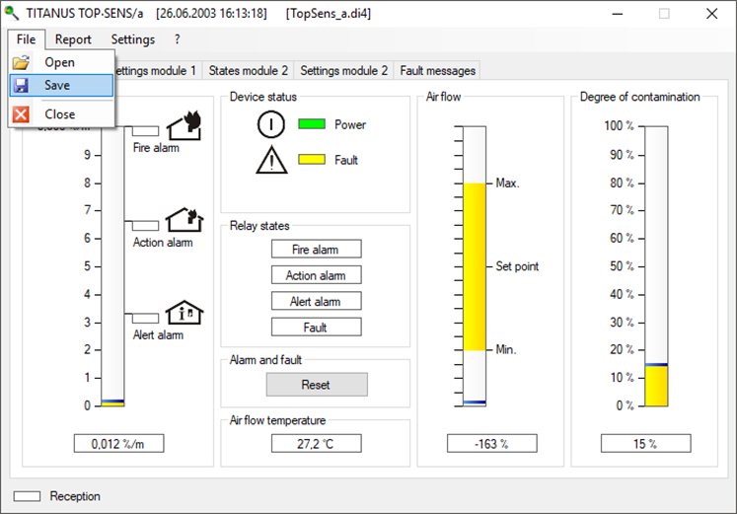The image size is (737, 514).
Task: Switch to Fault messages tab
Action: (438, 70)
